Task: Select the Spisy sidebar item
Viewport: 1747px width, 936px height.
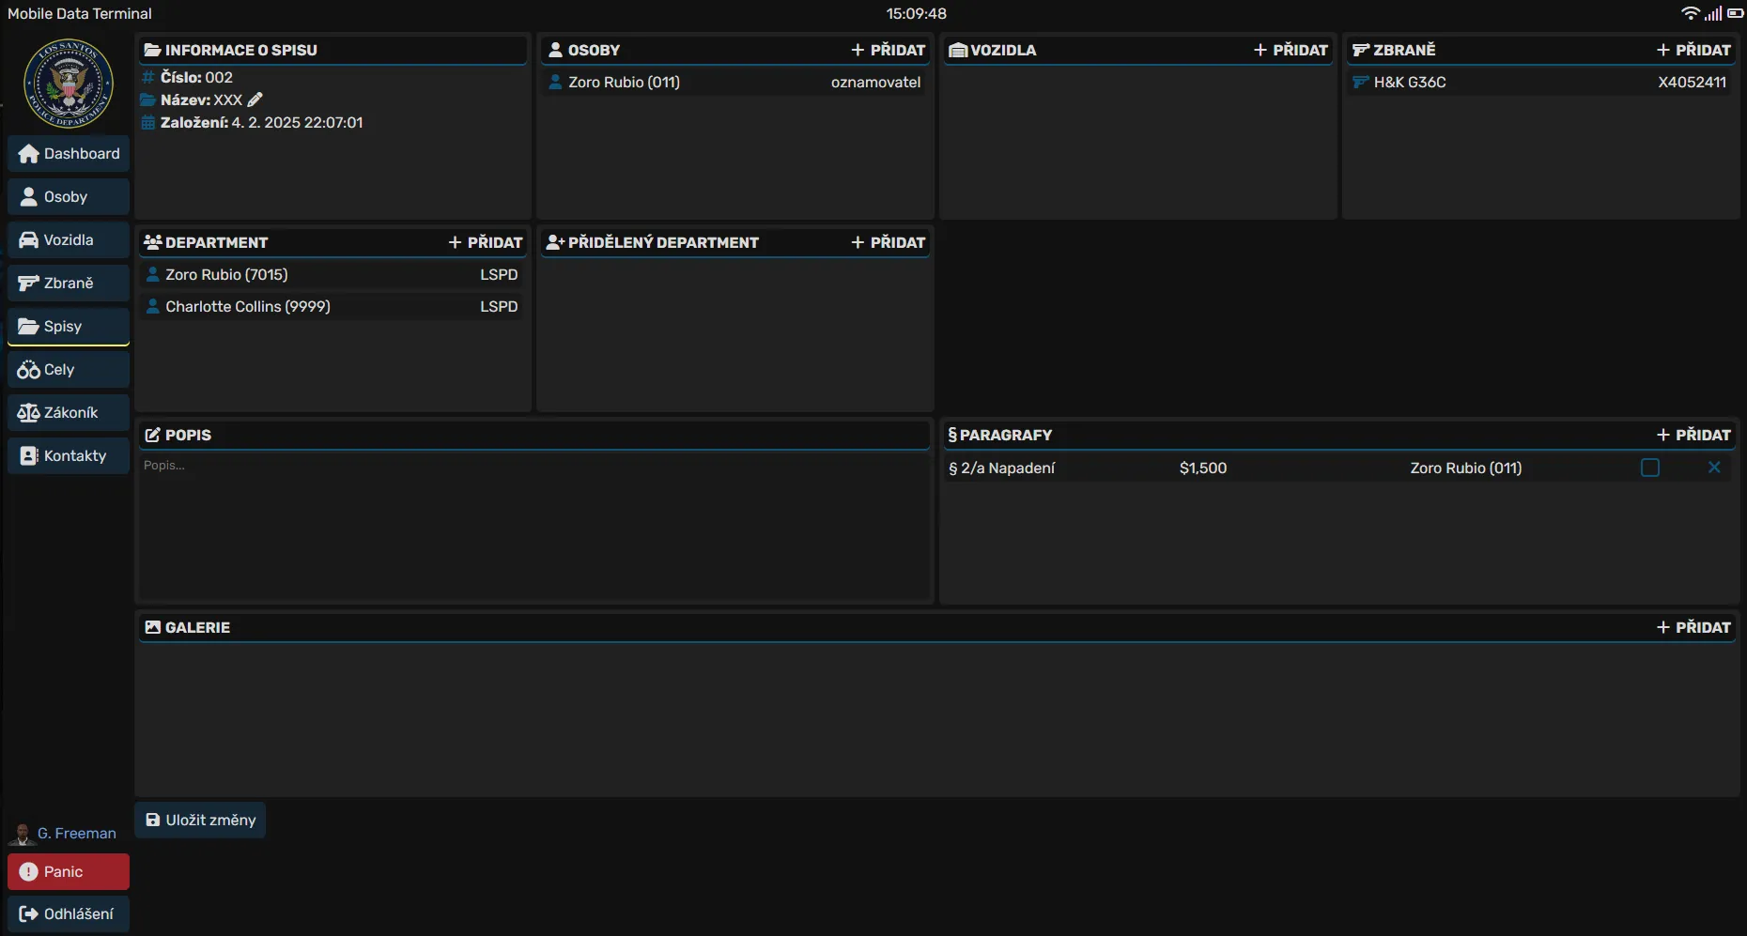Action: coord(69,327)
